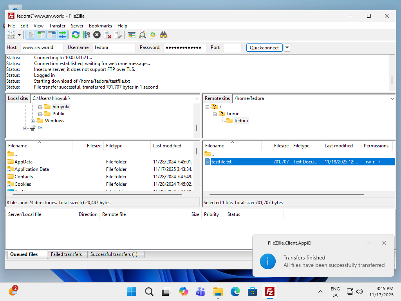Toggle processing of the transfer queue

86,35
